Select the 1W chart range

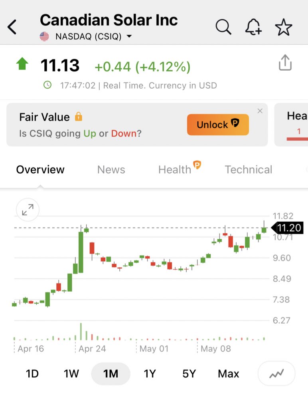tap(71, 373)
